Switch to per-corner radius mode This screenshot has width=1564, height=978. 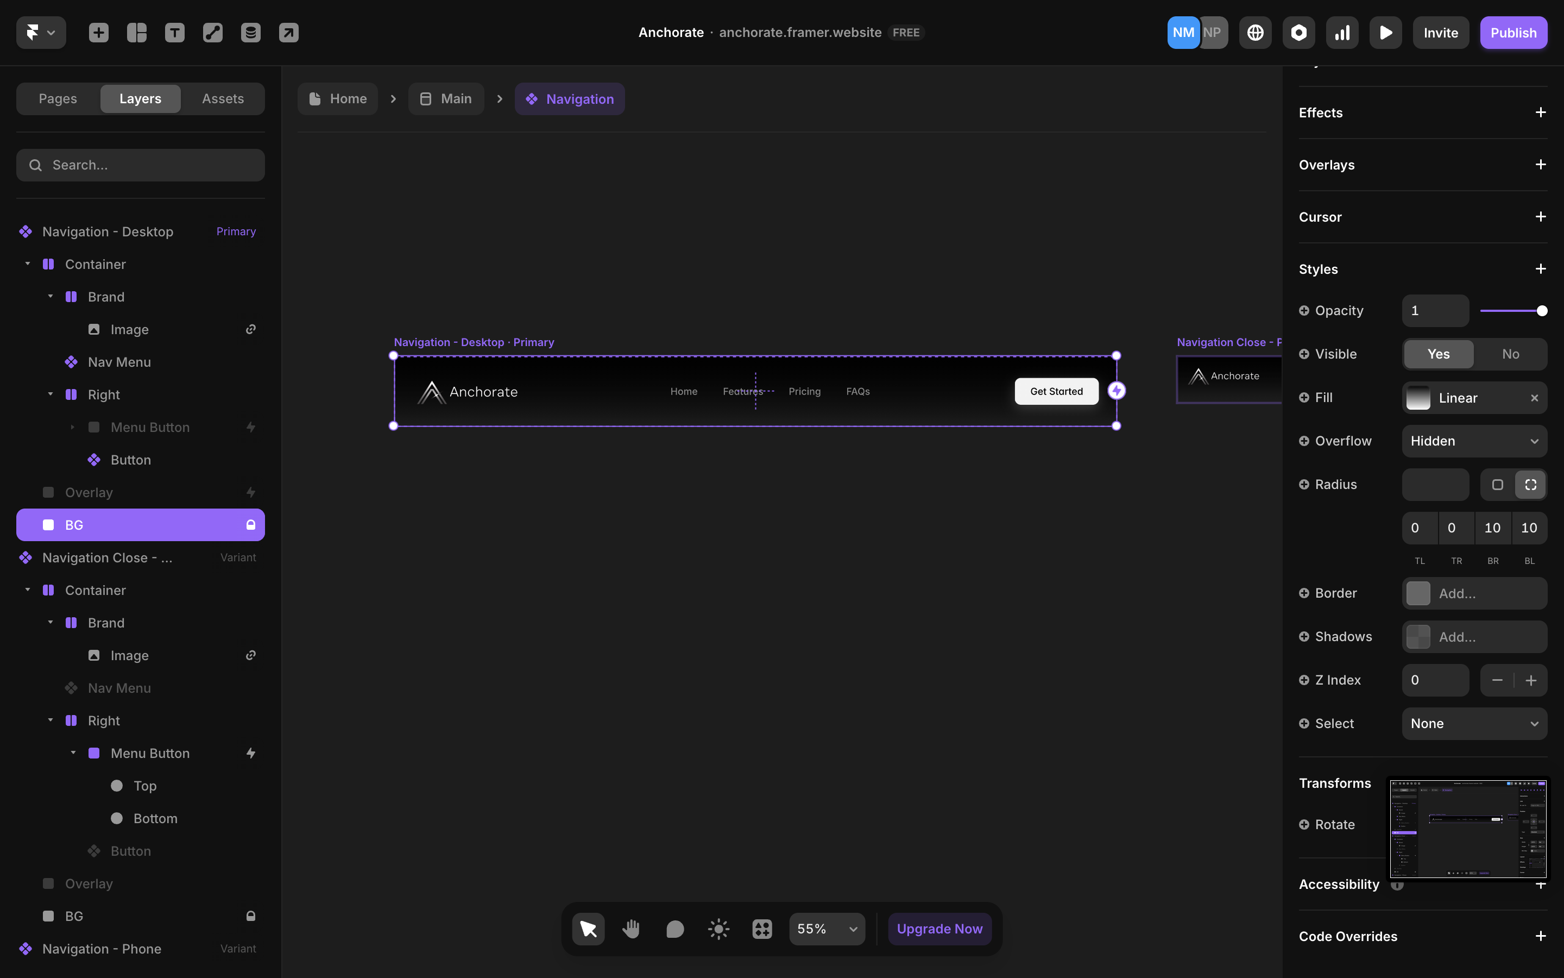(x=1530, y=485)
